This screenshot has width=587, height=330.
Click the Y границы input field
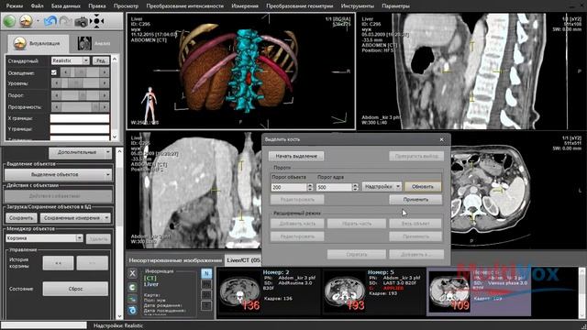80,129
